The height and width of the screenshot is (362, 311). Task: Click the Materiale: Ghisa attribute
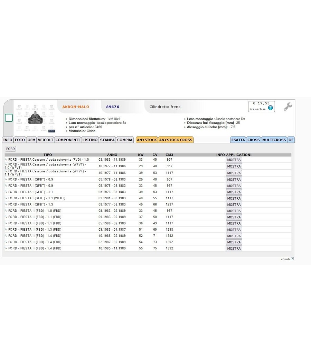coord(82,131)
